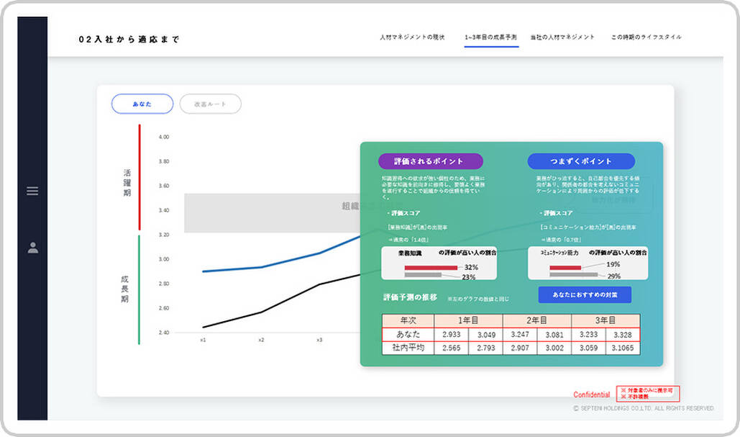Click the red Confidential label
740x437 pixels.
[x=591, y=395]
